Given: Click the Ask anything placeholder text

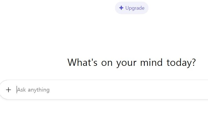Looking at the screenshot, I should [33, 90].
